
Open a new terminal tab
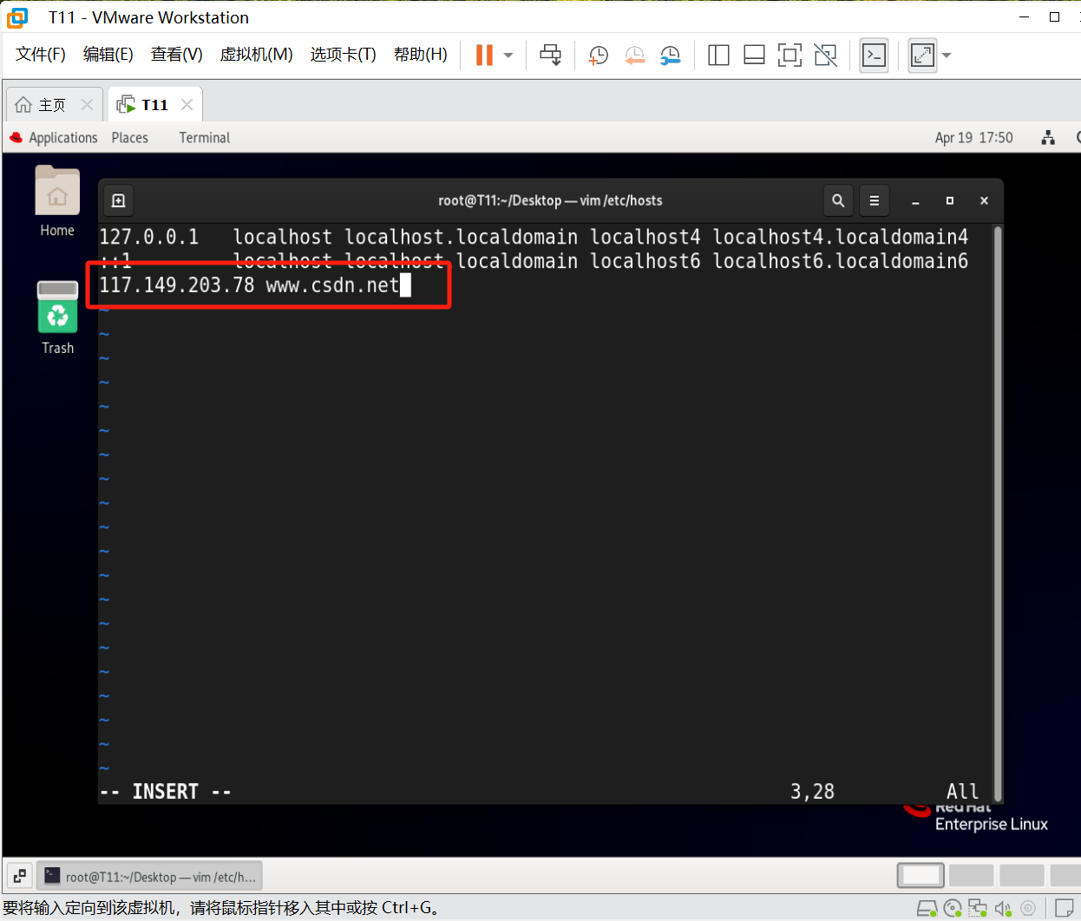pyautogui.click(x=119, y=200)
